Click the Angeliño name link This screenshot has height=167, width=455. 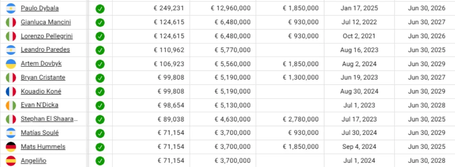pos(33,160)
